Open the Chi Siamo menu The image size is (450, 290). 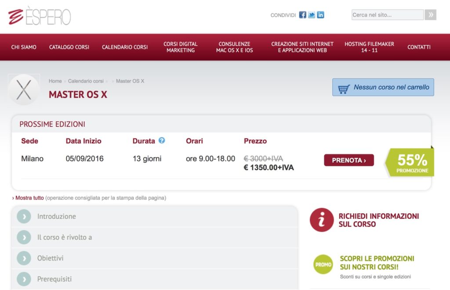[24, 47]
